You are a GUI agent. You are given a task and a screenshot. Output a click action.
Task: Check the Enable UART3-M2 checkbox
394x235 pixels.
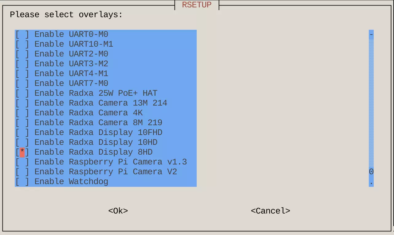22,64
